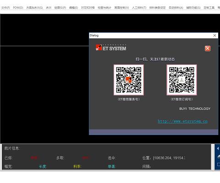Image resolution: width=220 pixels, height=183 pixels.
Task: Open the 检查与统计 menu
Action: 104,8
